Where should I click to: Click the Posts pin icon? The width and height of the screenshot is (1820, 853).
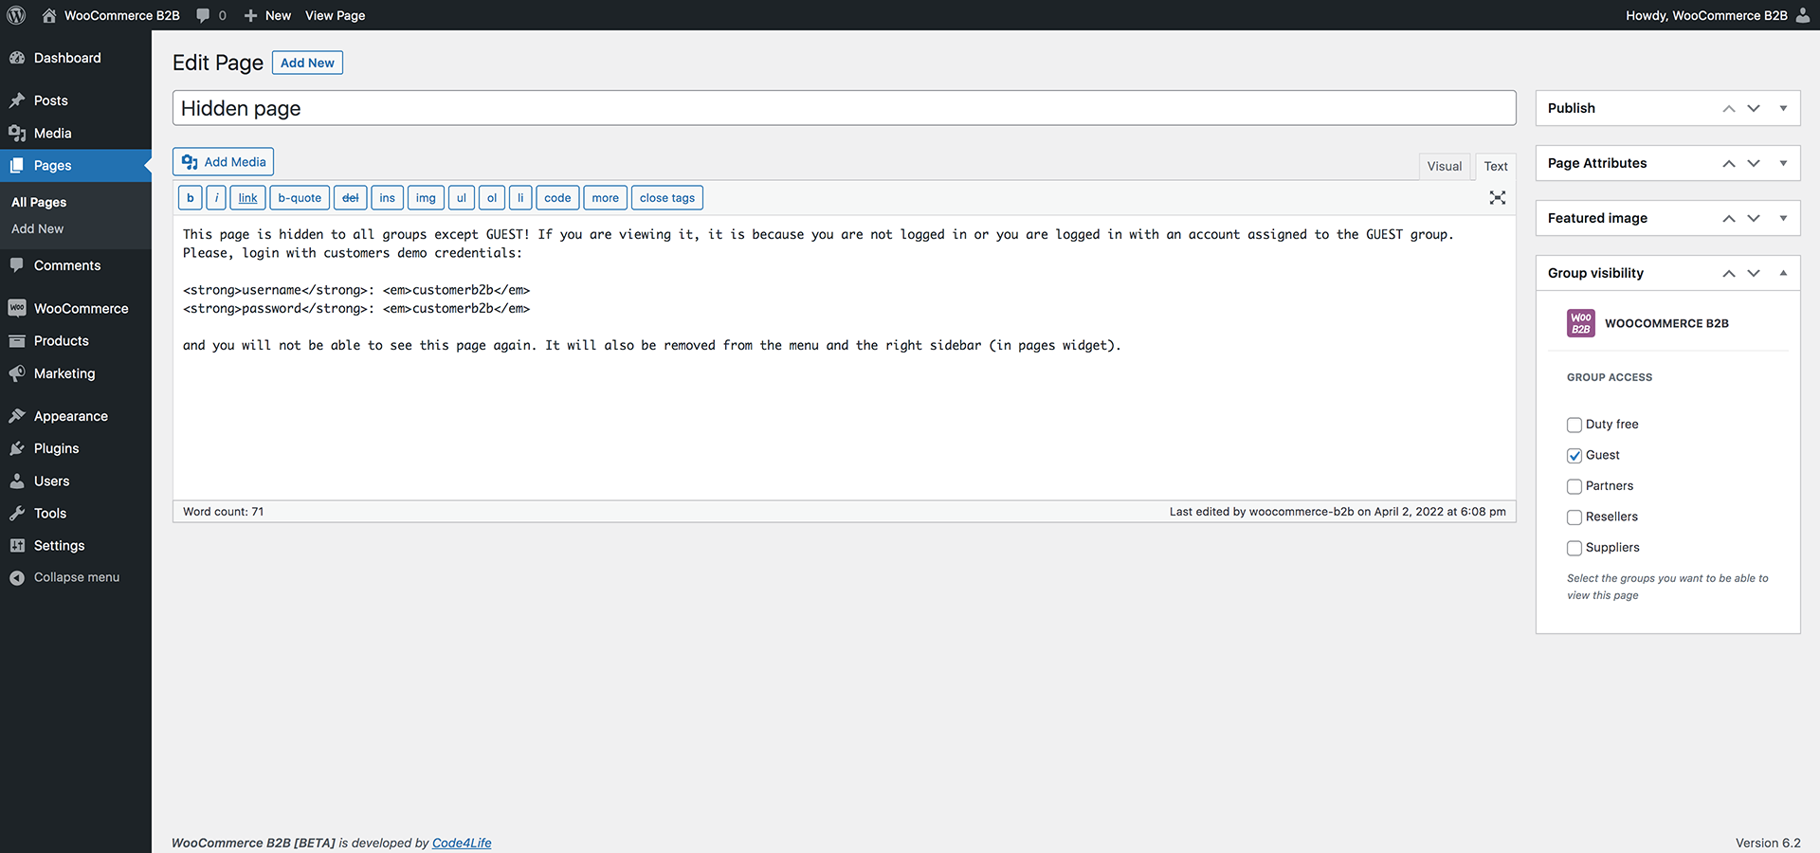pos(17,100)
